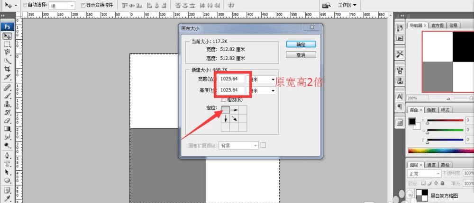Switch to the 色板 tab
The image size is (474, 203).
tap(431, 110)
